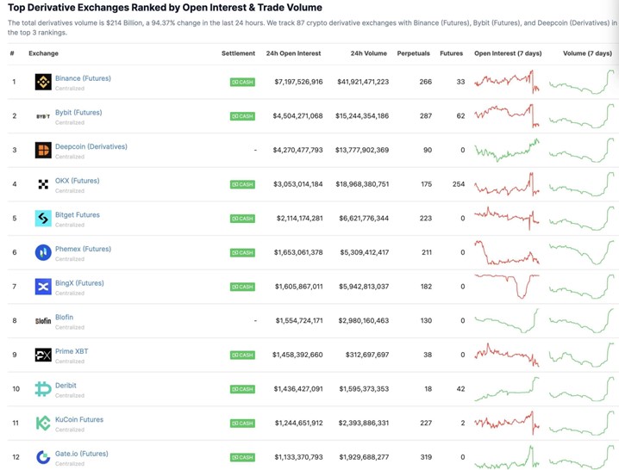Image resolution: width=619 pixels, height=470 pixels.
Task: Click the OKX (Futures) logo icon
Action: (42, 184)
